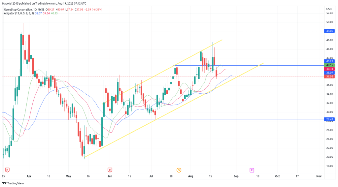The height and width of the screenshot is (187, 338).
Task: Click the May date axis label
Action: [x=68, y=176]
